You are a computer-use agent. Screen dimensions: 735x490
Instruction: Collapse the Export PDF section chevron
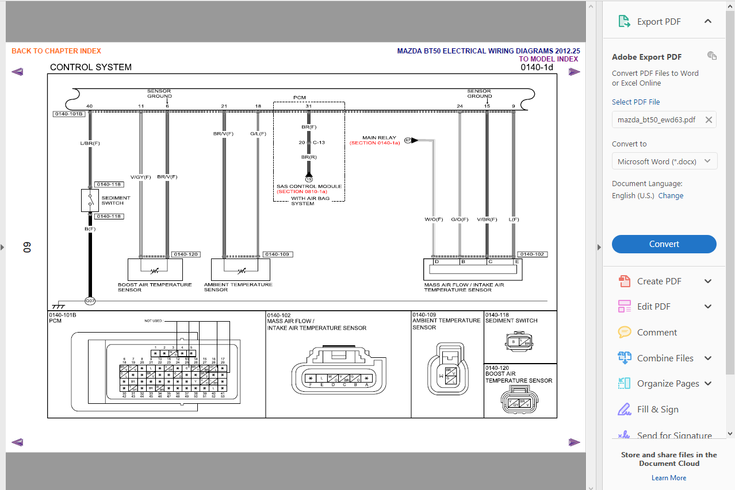pos(708,22)
